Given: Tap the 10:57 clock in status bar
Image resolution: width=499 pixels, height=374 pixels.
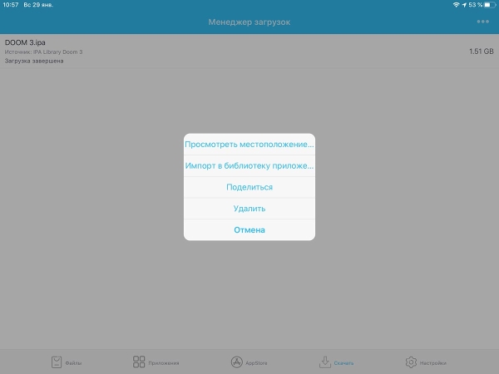Looking at the screenshot, I should point(10,5).
